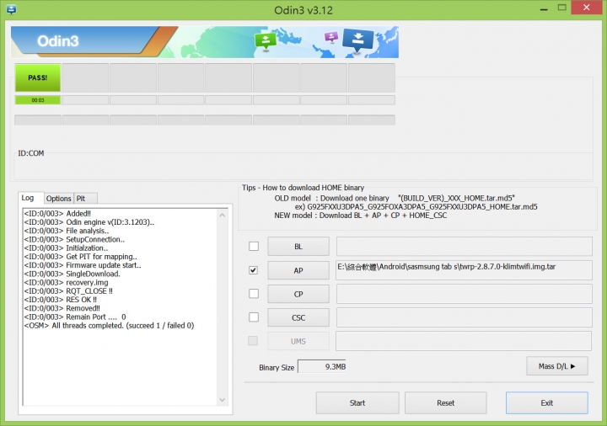Click the BL file path field
The width and height of the screenshot is (607, 426).
(465, 246)
